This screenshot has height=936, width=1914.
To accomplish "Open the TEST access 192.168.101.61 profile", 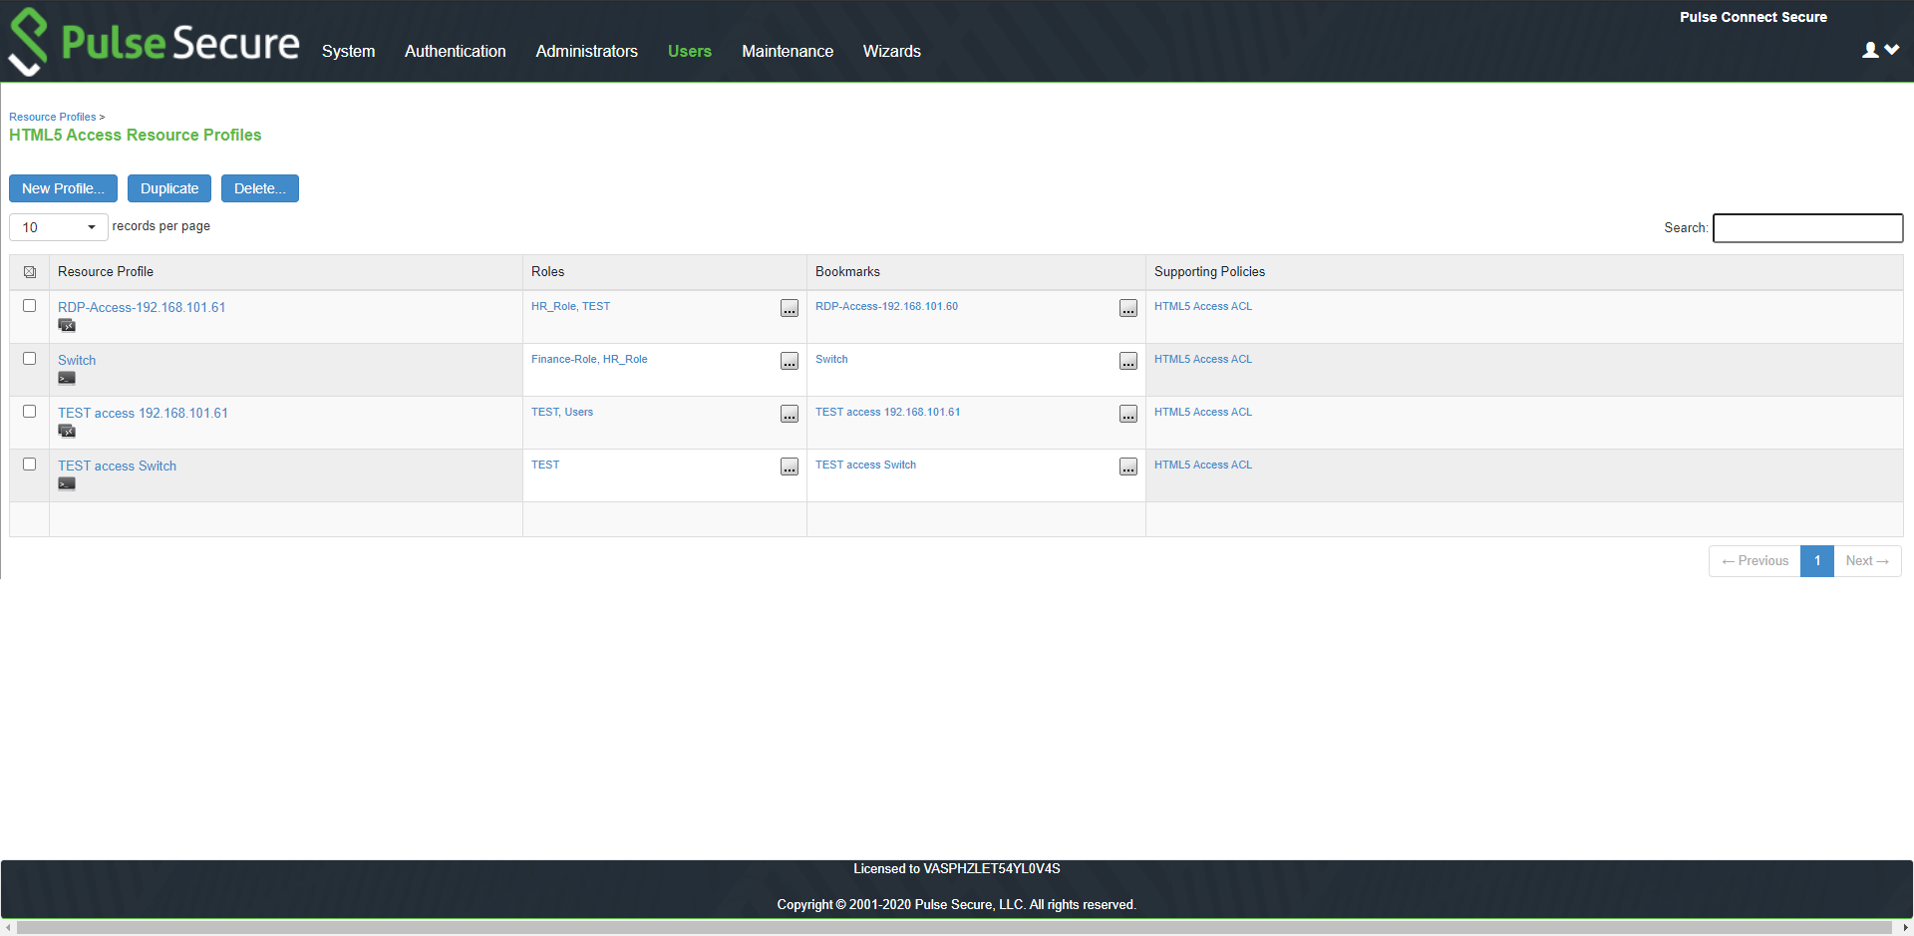I will tap(143, 413).
